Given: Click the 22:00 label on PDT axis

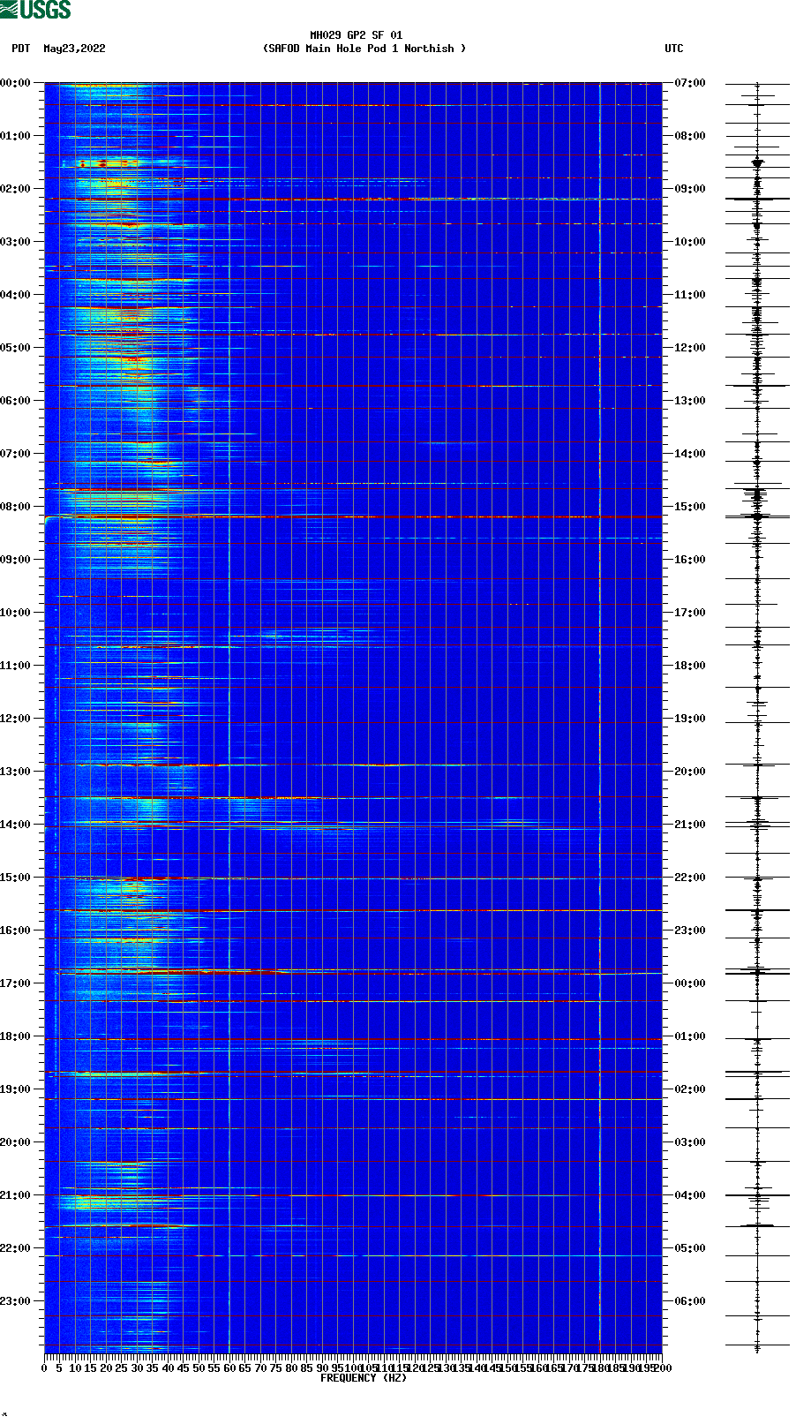Looking at the screenshot, I should 16,1248.
